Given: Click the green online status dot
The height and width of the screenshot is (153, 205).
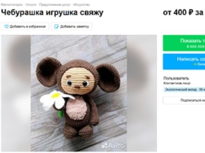Looking at the screenshot, I should pos(195,65).
